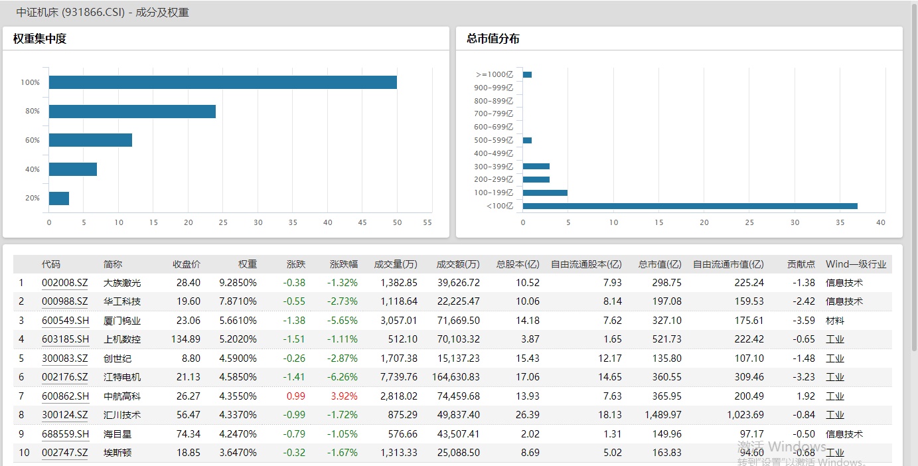918x466 pixels.
Task: Open 工业 industry link for 中航高科
Action: 834,396
